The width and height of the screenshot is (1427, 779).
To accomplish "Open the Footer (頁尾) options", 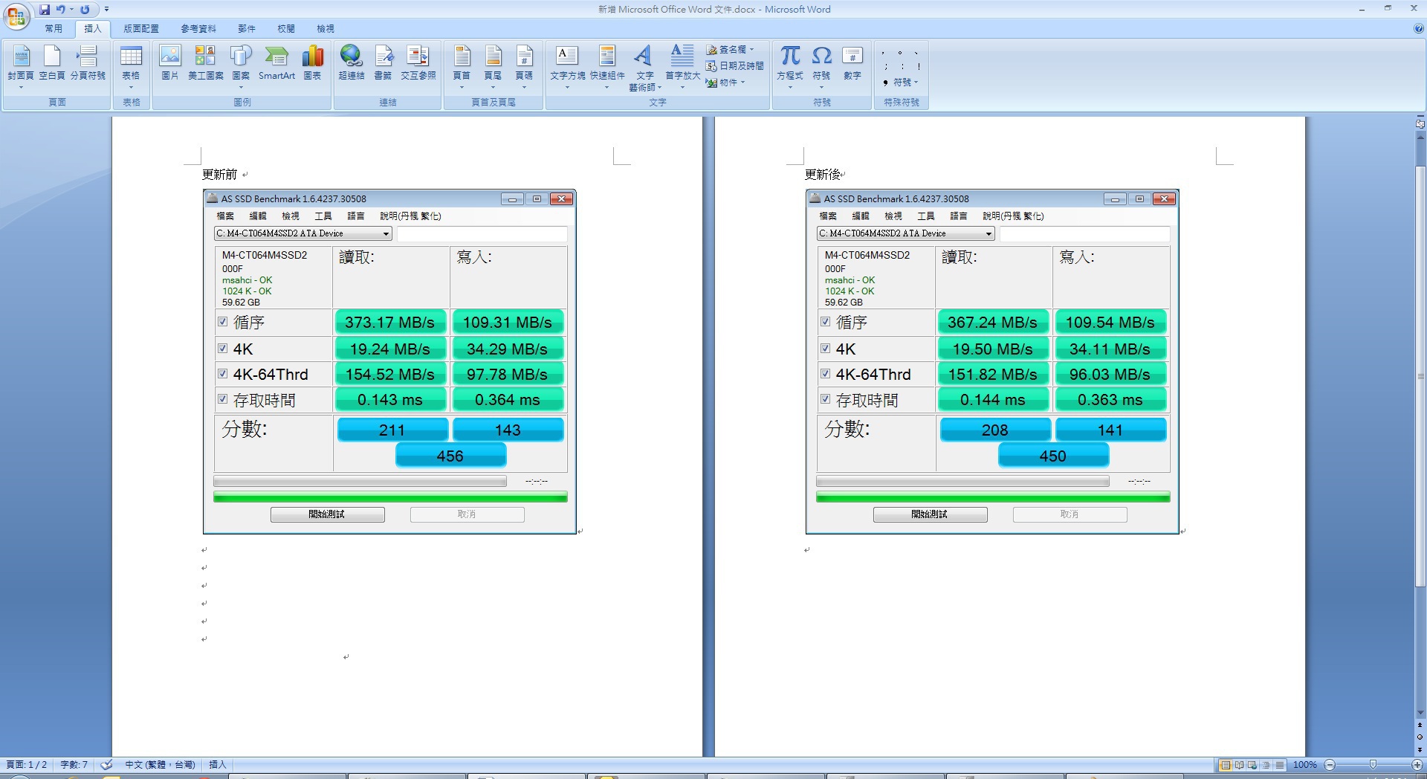I will point(493,66).
